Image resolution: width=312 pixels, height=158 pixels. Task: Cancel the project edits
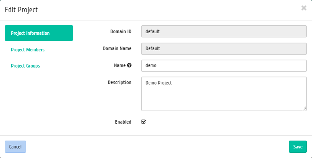[x=15, y=147]
